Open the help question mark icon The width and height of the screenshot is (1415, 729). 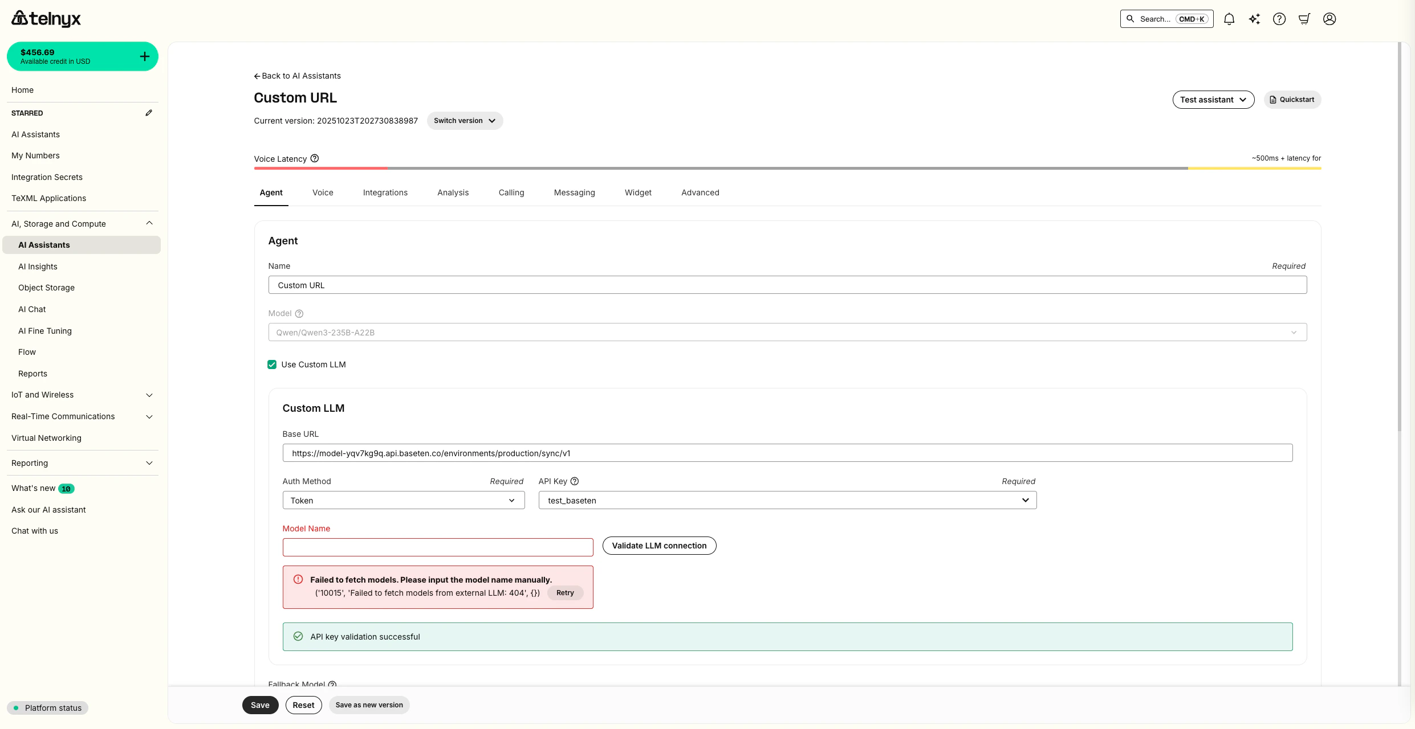pyautogui.click(x=1279, y=19)
